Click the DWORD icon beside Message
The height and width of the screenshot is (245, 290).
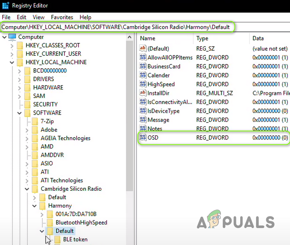(x=143, y=119)
